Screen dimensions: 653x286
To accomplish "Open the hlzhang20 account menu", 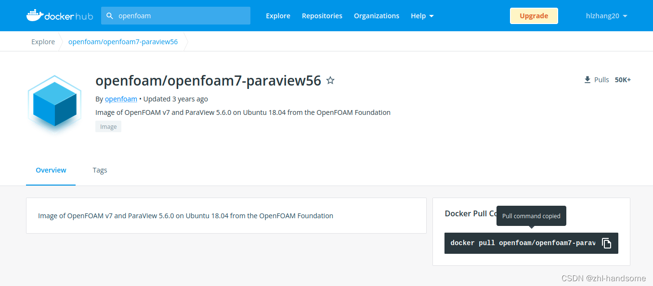I will [606, 15].
